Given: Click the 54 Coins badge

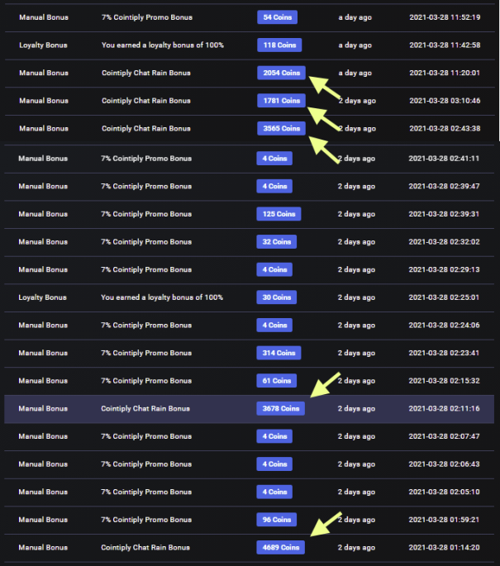Looking at the screenshot, I should (x=277, y=17).
